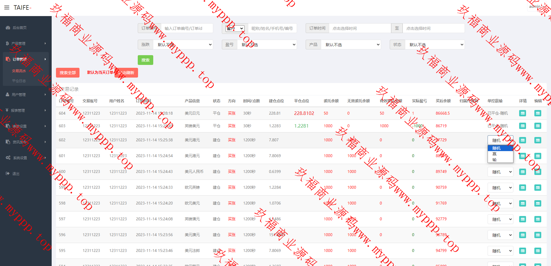Click the 自动刷新 button
The width and height of the screenshot is (551, 266).
[x=126, y=73]
